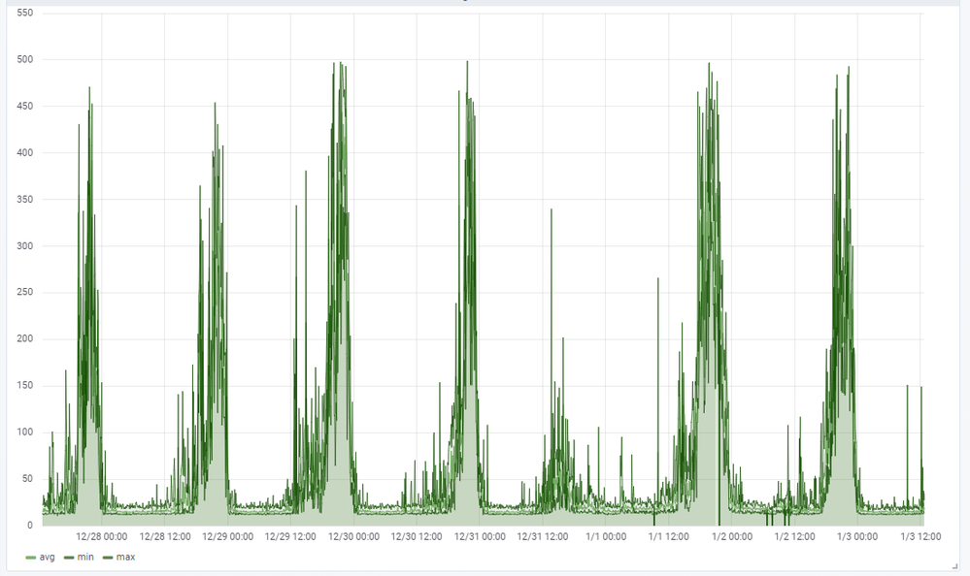Click the 500 y-axis value
970x576 pixels.
point(24,59)
